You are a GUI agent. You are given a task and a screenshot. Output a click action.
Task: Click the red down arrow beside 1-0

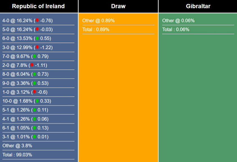tap(35, 92)
